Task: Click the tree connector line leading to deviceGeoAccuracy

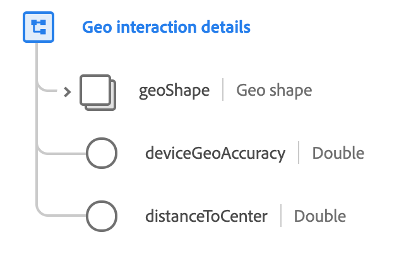Action: [x=63, y=153]
